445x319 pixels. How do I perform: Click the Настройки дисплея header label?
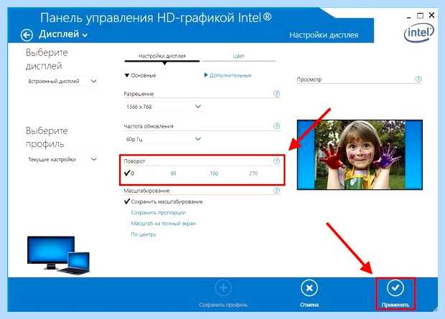[324, 35]
